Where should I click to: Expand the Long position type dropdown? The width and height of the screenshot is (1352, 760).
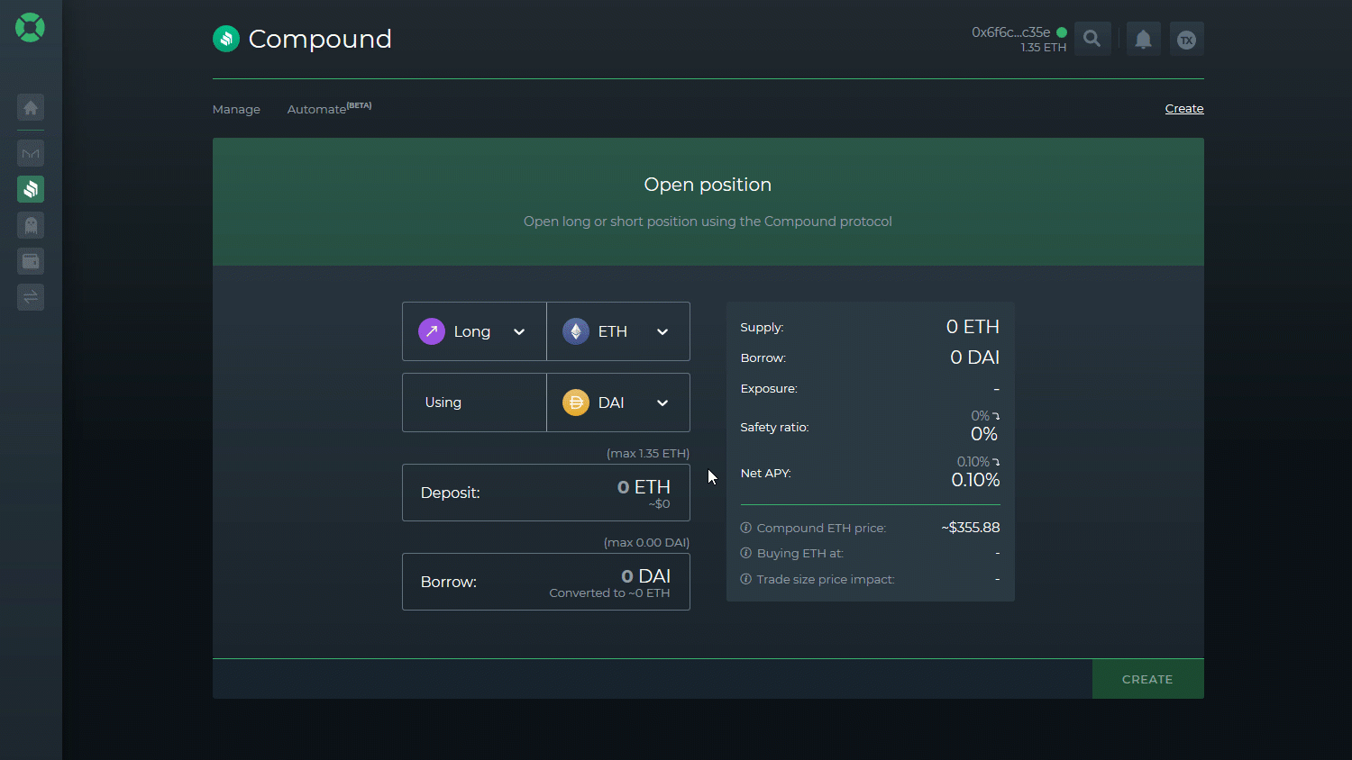click(x=474, y=331)
